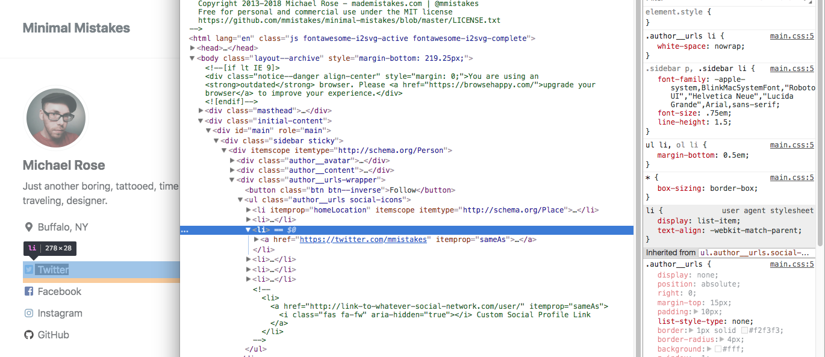
Task: Expand the masthead div node
Action: (x=201, y=111)
